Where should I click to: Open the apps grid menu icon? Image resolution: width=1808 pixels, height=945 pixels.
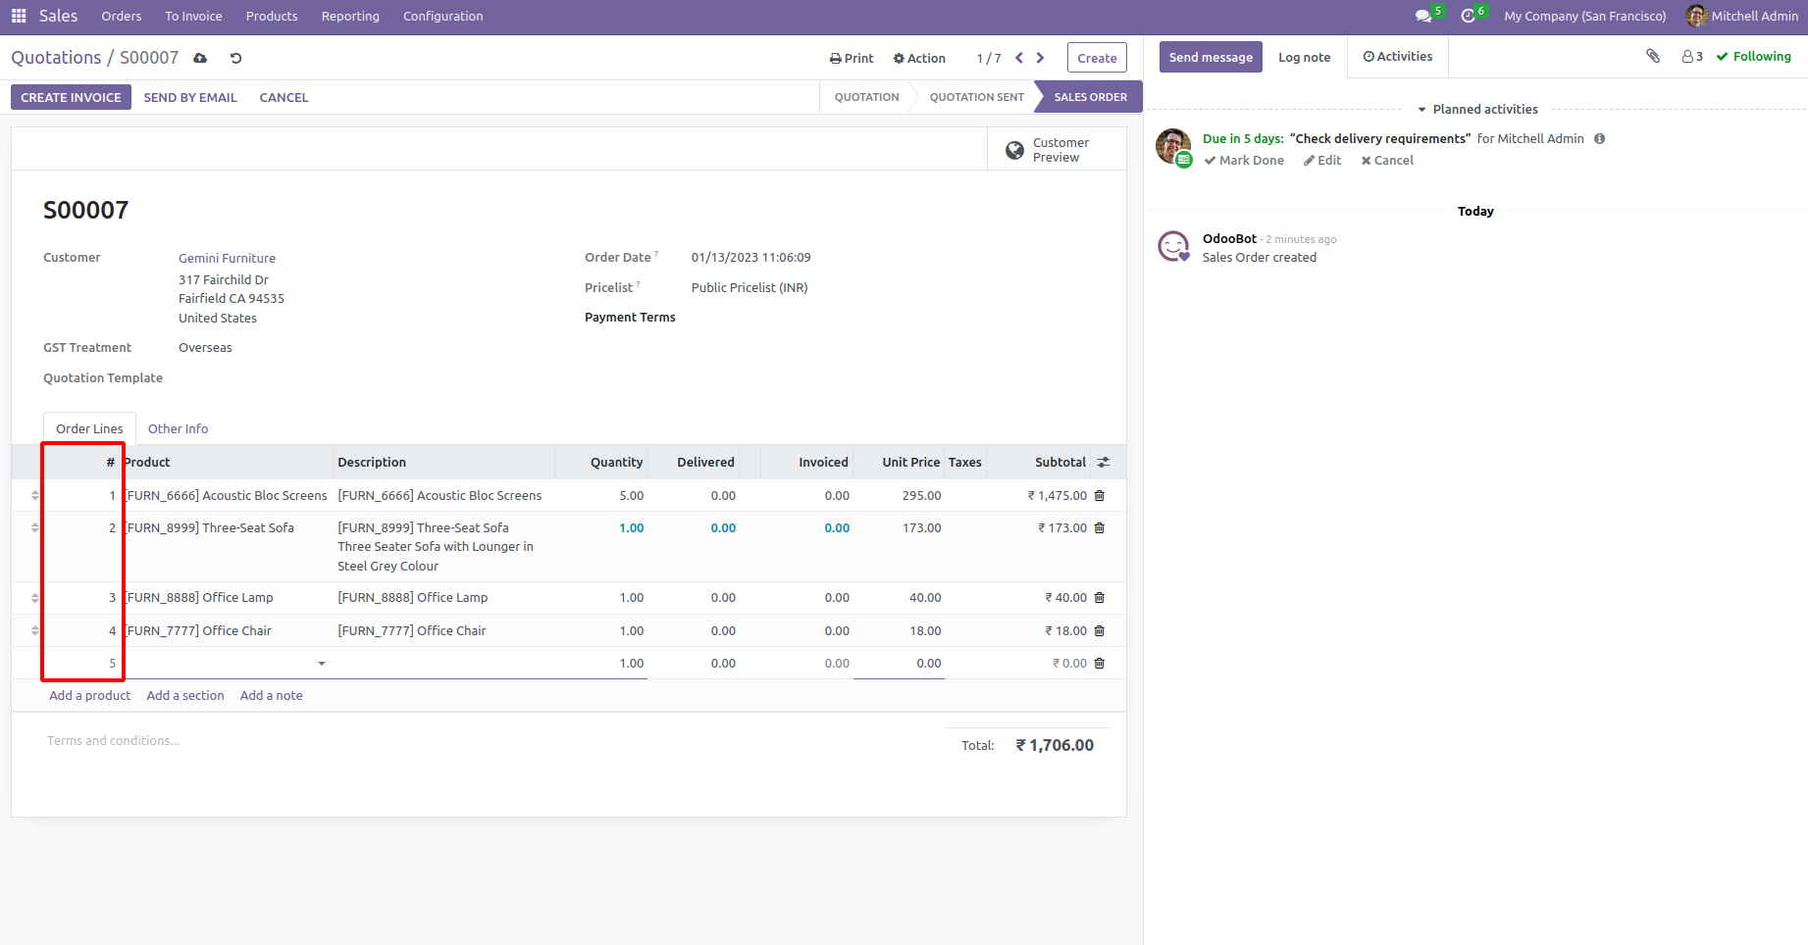click(x=19, y=16)
